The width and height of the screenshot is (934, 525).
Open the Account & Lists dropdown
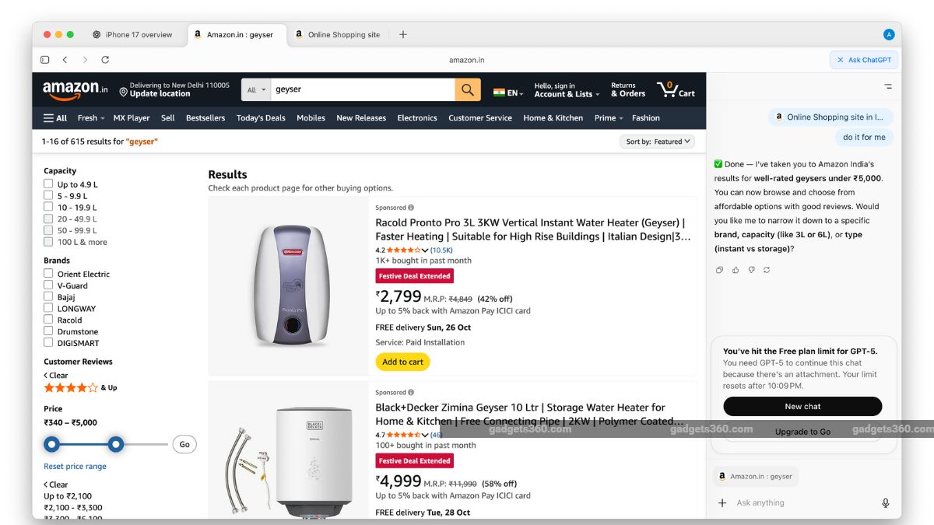click(567, 94)
